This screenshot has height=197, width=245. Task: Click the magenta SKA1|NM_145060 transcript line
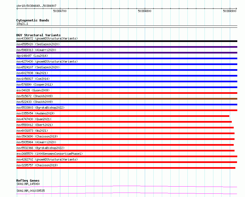pyautogui.click(x=127, y=186)
